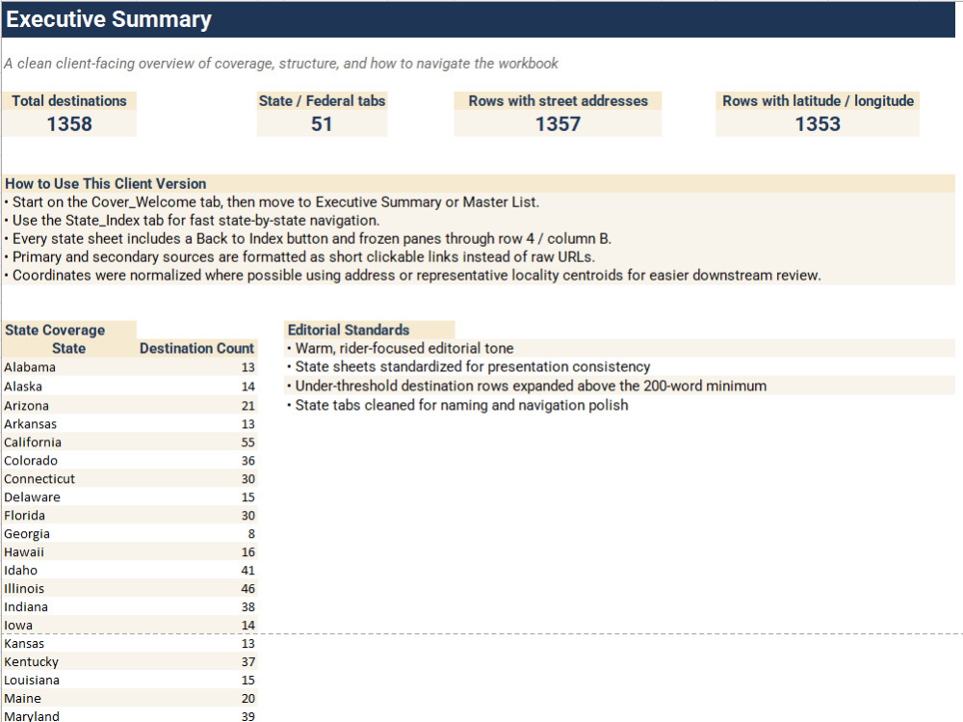Select Kentucky's destination count 37

[x=196, y=661]
